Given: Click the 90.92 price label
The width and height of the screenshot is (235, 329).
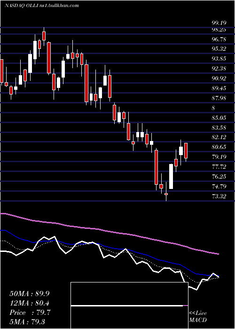Looking at the screenshot, I should click(219, 78).
